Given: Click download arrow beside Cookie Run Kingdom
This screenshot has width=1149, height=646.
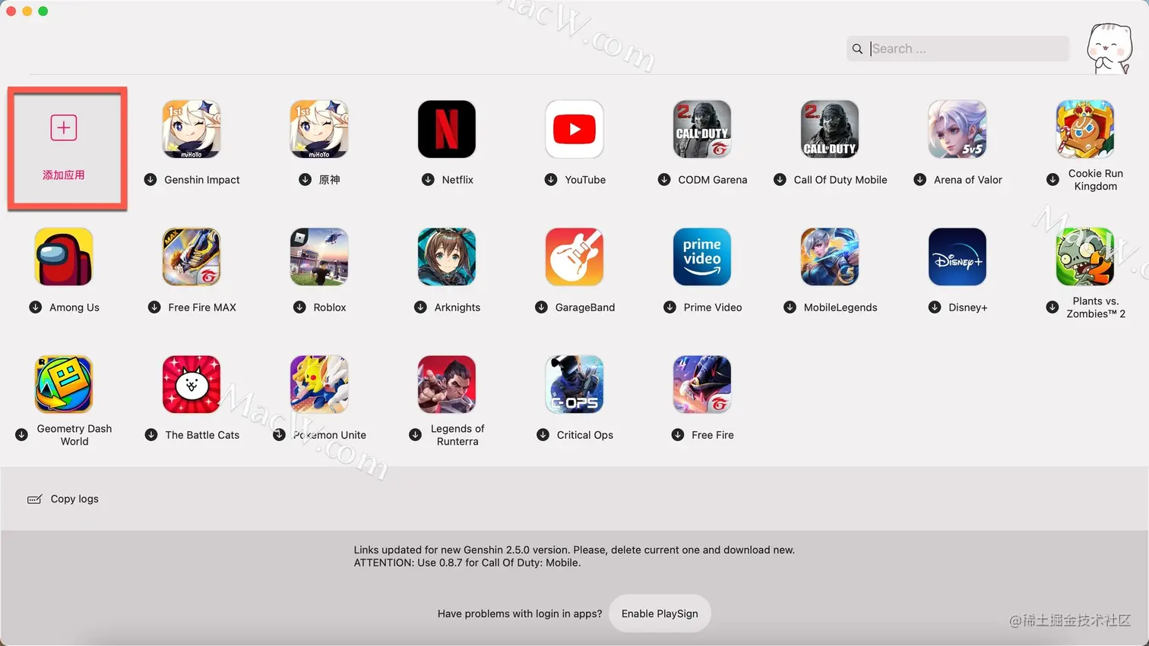Looking at the screenshot, I should (x=1052, y=180).
